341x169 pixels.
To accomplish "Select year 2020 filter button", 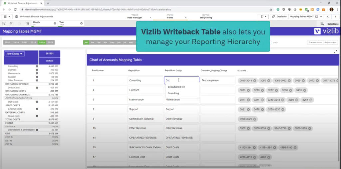I will click(x=50, y=42).
